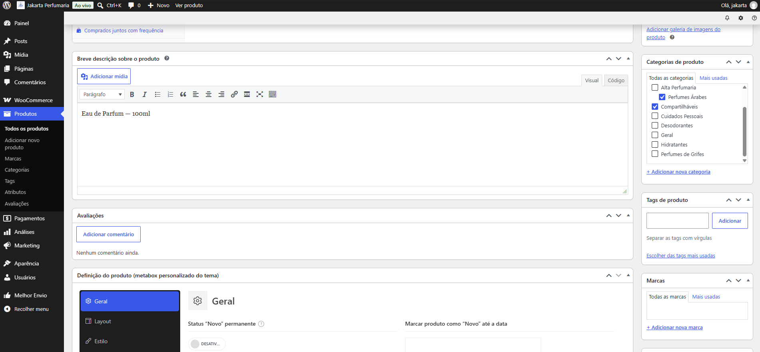The width and height of the screenshot is (760, 352).
Task: Enable fullscreen distraction-free editor mode
Action: [260, 95]
